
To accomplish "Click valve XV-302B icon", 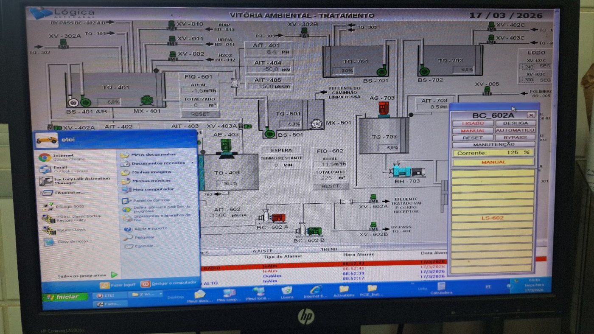I will [303, 32].
